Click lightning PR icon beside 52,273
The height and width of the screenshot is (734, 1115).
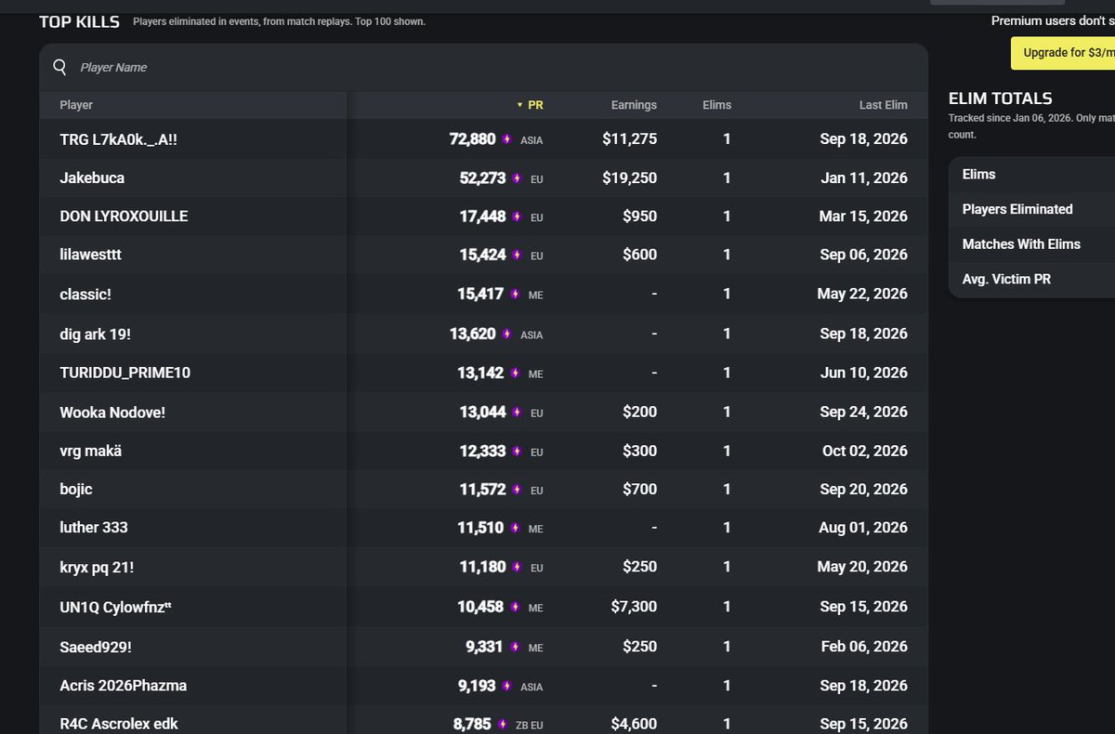[x=517, y=178]
